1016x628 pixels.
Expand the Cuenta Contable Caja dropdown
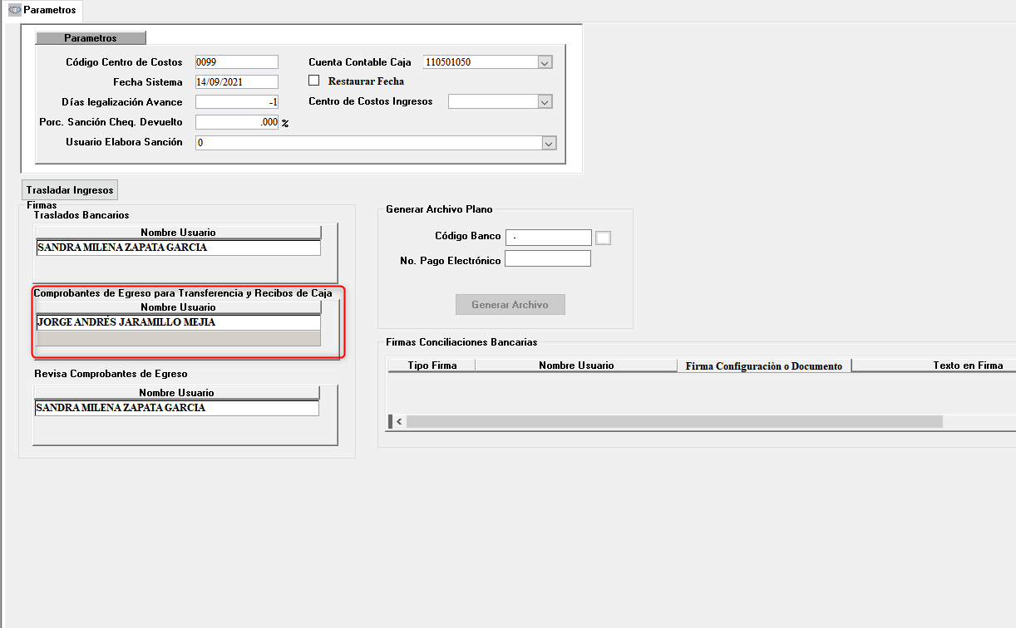(x=545, y=62)
